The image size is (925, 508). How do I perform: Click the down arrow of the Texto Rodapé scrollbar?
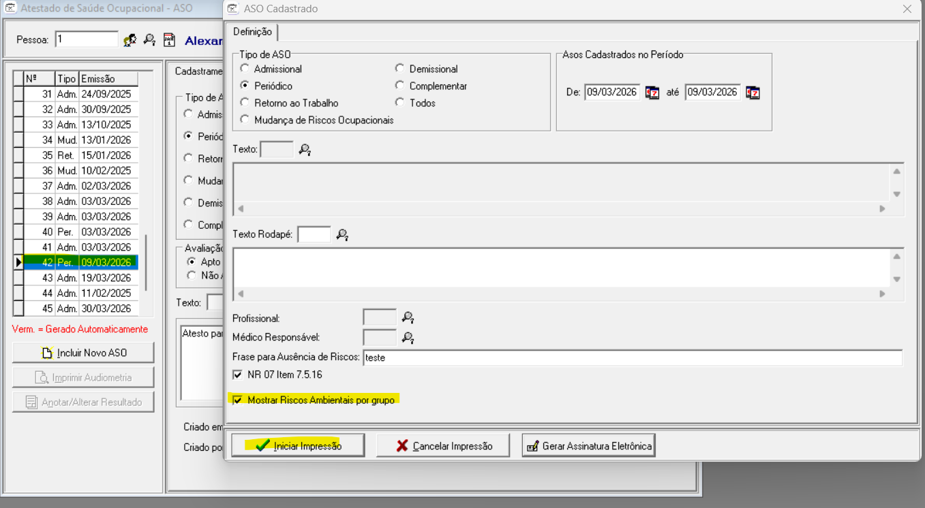pos(897,279)
